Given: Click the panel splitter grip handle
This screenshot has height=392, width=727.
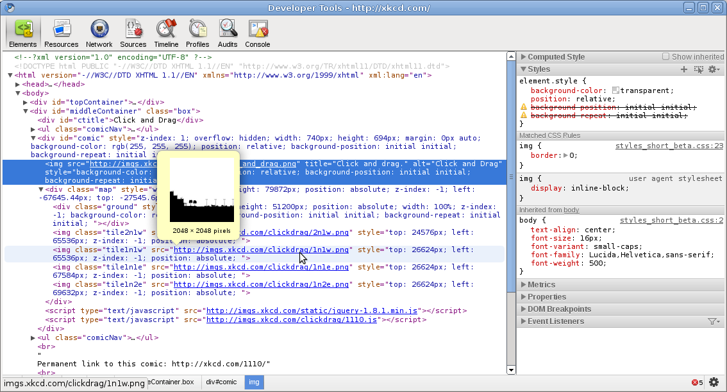Looking at the screenshot, I should [512, 176].
